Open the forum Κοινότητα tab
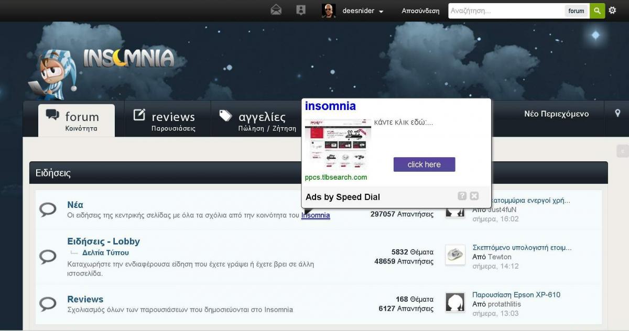This screenshot has width=629, height=331. pos(77,120)
